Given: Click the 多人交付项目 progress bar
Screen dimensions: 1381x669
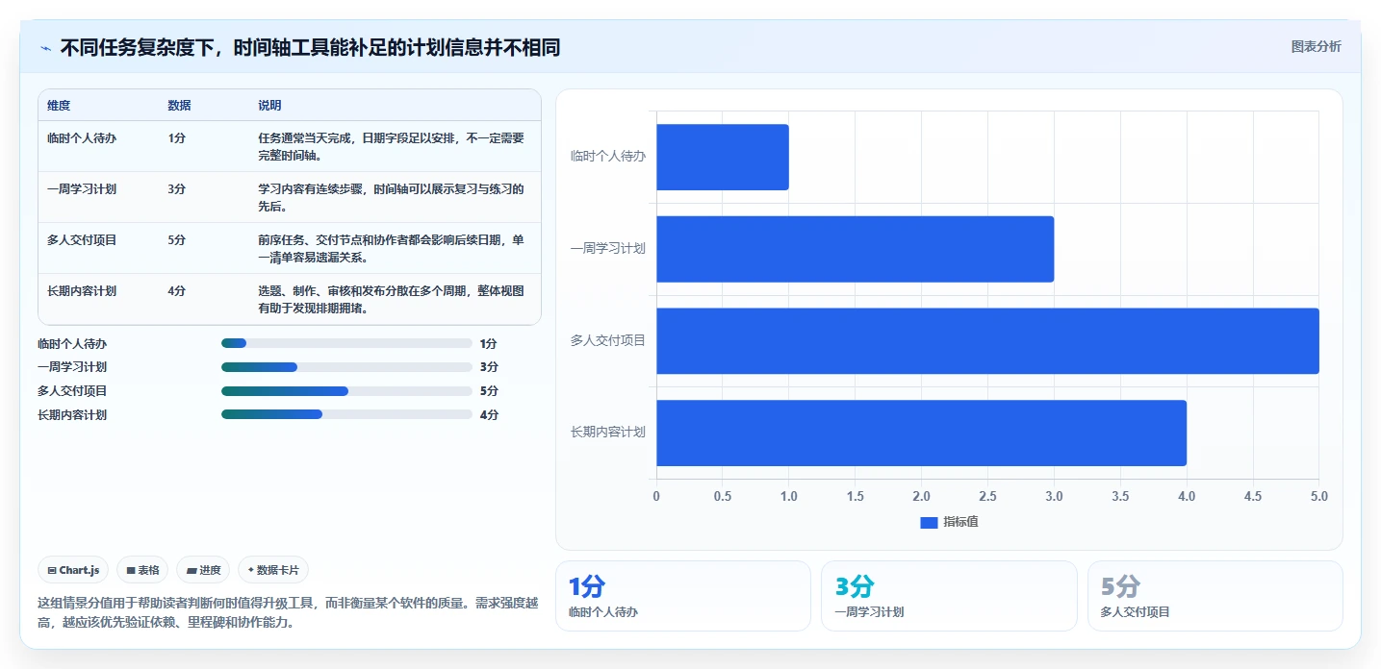Looking at the screenshot, I should coord(346,391).
